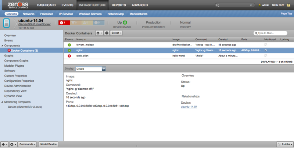Select Graphs in the left sidebar
Viewport: 294px width, 148px height.
click(x=9, y=56)
